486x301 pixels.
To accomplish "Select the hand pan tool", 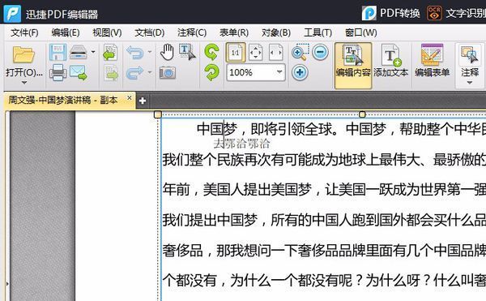I will [x=167, y=52].
